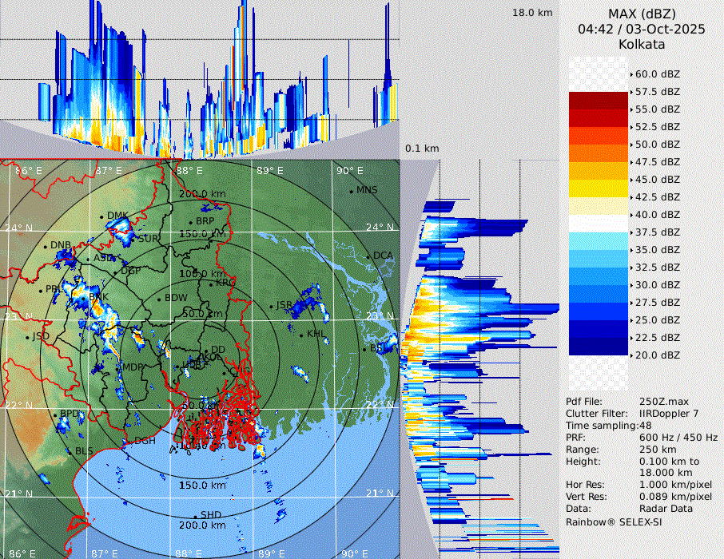Select the Kolkata radar name label
The image size is (724, 559).
(642, 44)
